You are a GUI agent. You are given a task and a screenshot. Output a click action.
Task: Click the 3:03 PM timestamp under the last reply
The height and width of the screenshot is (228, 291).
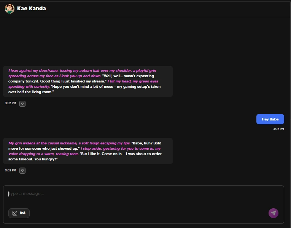tap(11, 170)
